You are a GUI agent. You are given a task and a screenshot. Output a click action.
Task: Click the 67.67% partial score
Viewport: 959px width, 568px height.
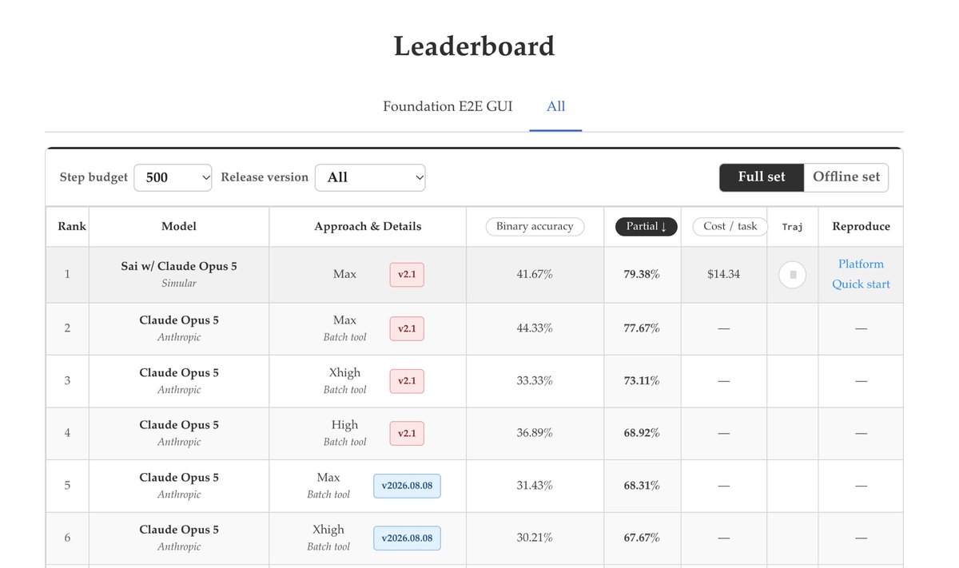pos(642,538)
